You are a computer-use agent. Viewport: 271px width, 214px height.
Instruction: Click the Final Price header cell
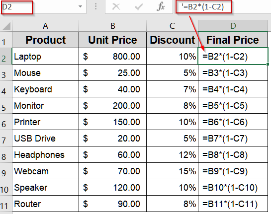[233, 40]
